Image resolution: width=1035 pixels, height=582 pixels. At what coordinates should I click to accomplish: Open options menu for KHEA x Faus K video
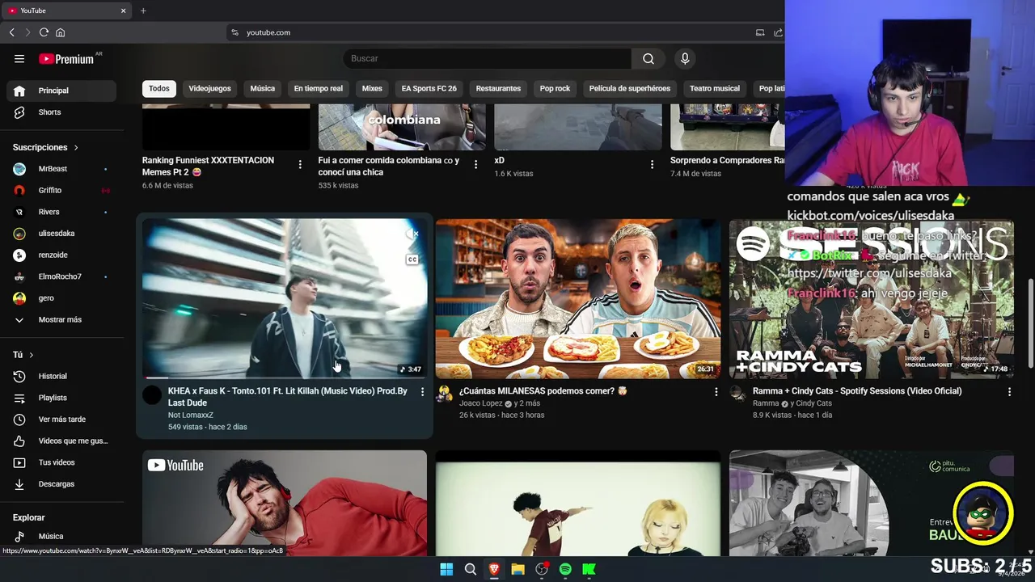[422, 391]
